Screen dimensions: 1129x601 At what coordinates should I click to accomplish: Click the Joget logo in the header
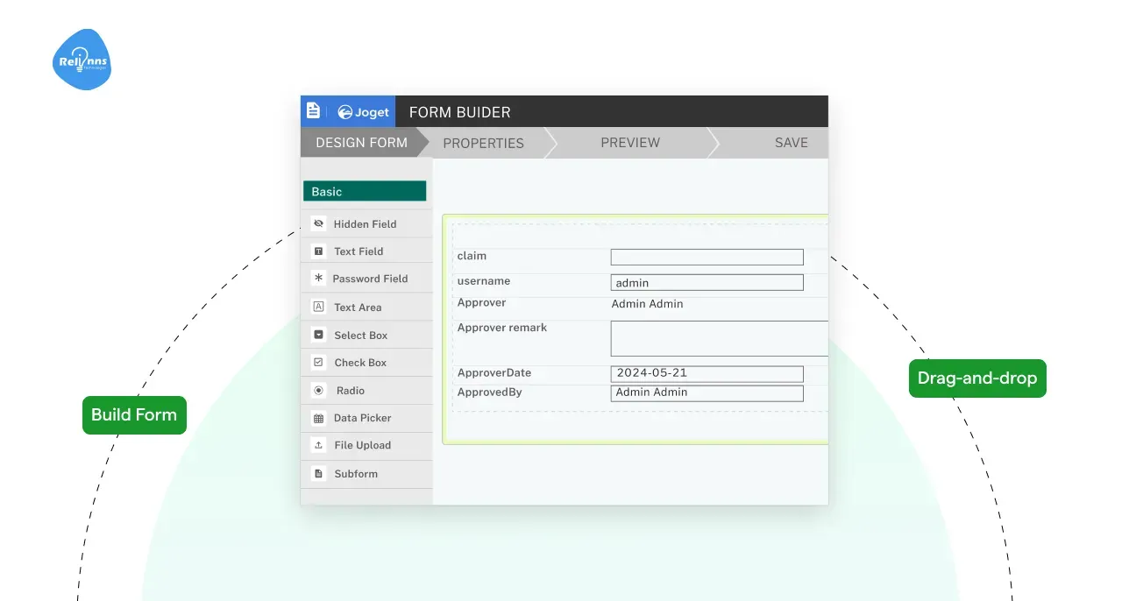coord(362,111)
